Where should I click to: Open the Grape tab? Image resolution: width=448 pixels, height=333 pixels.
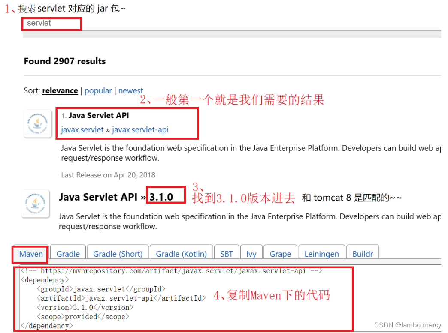280,254
